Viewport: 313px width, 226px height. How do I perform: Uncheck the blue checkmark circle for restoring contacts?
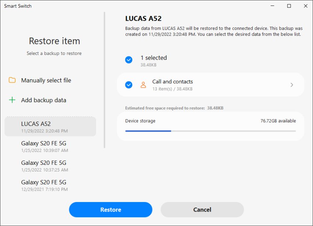[129, 84]
